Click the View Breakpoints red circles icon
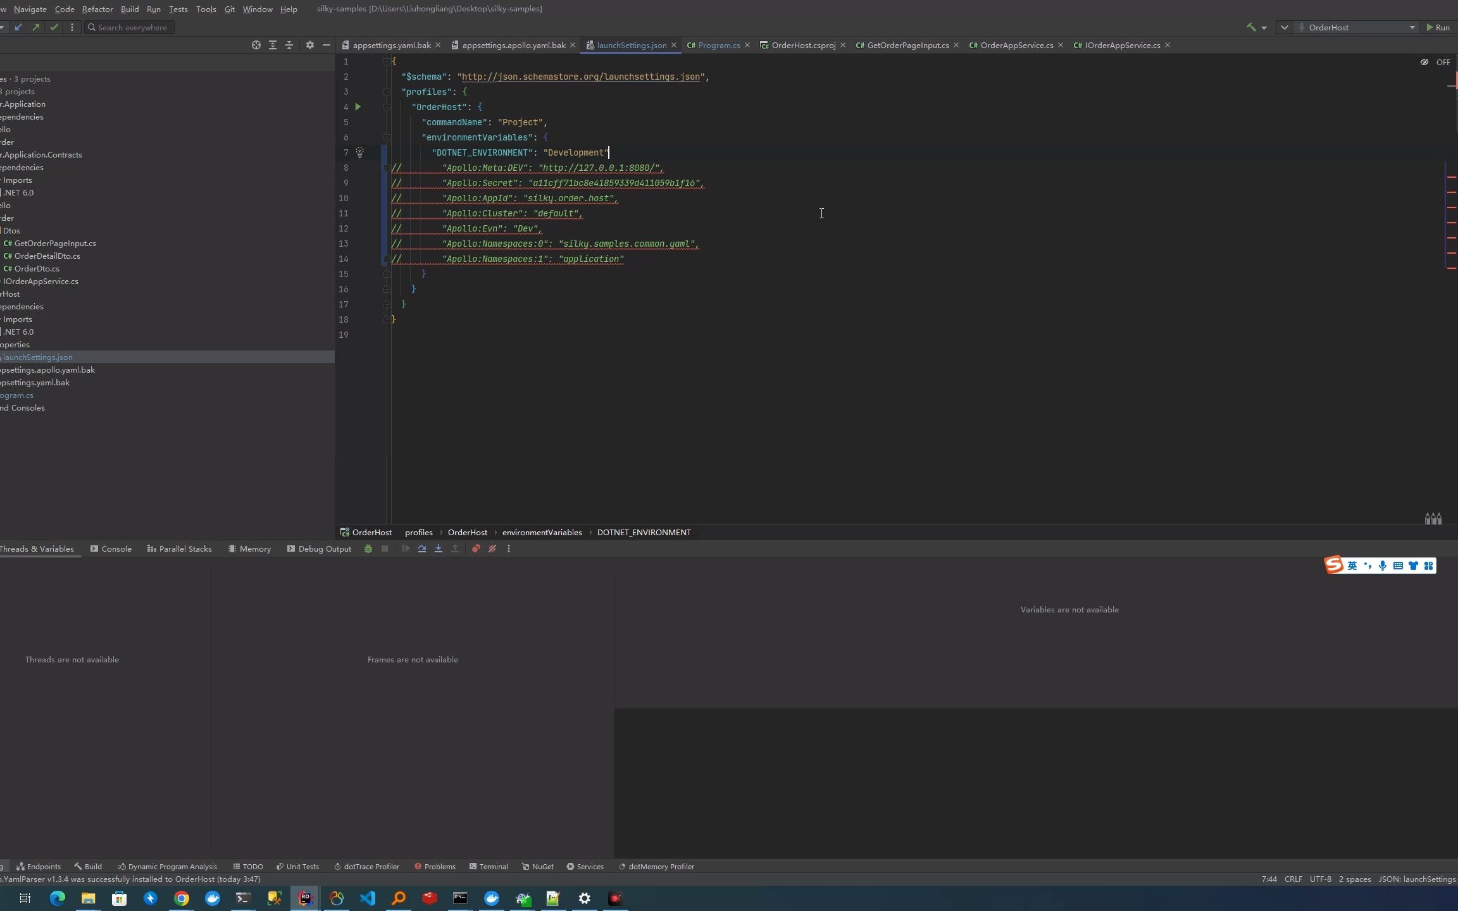Screen dimensions: 1458x911 (x=476, y=548)
